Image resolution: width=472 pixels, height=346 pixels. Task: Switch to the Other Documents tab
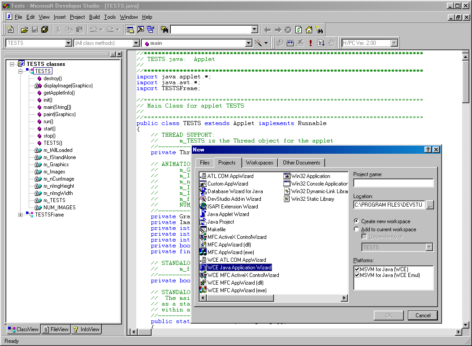[301, 163]
